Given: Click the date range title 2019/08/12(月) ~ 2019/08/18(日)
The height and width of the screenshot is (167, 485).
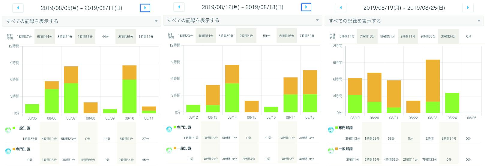Looking at the screenshot, I should (x=243, y=7).
